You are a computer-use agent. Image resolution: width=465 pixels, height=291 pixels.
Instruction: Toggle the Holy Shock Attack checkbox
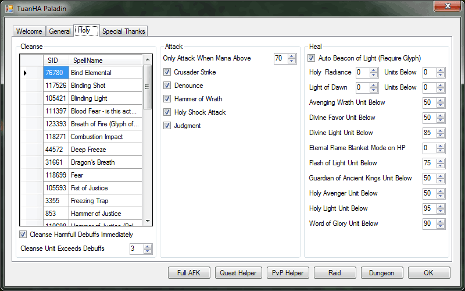click(167, 112)
